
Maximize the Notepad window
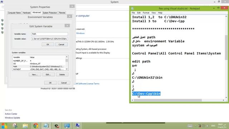click(x=218, y=8)
